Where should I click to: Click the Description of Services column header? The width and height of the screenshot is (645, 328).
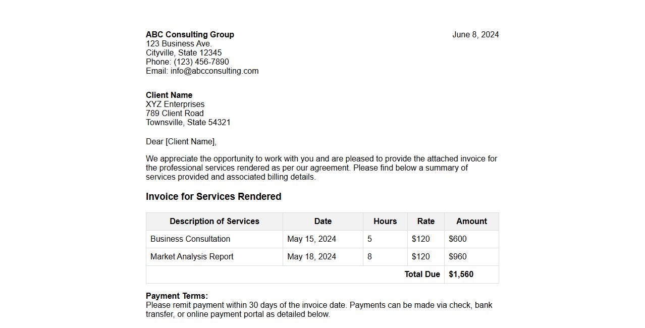point(214,222)
